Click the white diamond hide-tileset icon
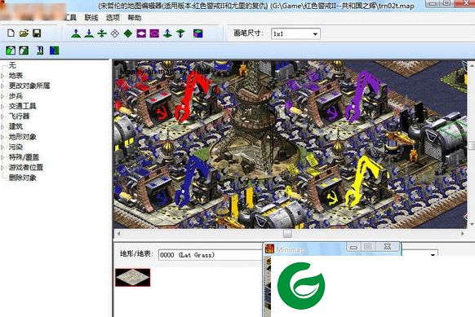 click(115, 33)
